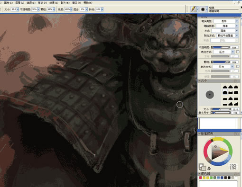Select middle tip profile in bottom row

231,104
